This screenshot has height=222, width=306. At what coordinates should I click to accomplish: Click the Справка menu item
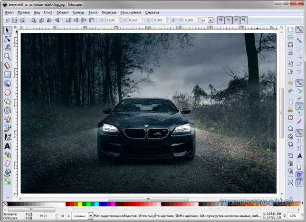point(152,12)
